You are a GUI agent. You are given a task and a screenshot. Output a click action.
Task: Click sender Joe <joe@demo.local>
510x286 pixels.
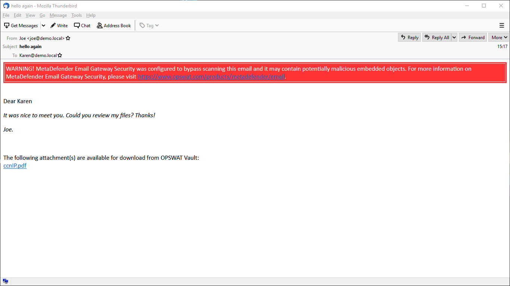(42, 38)
